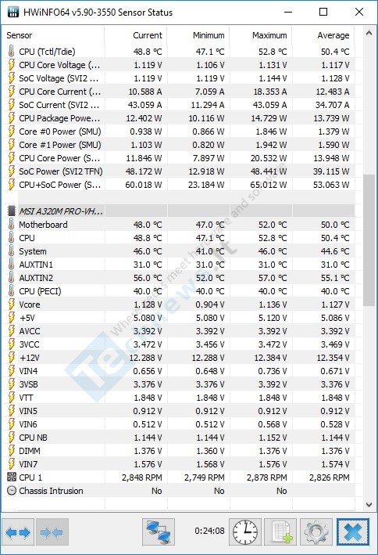Select the +5V row label

click(x=27, y=318)
